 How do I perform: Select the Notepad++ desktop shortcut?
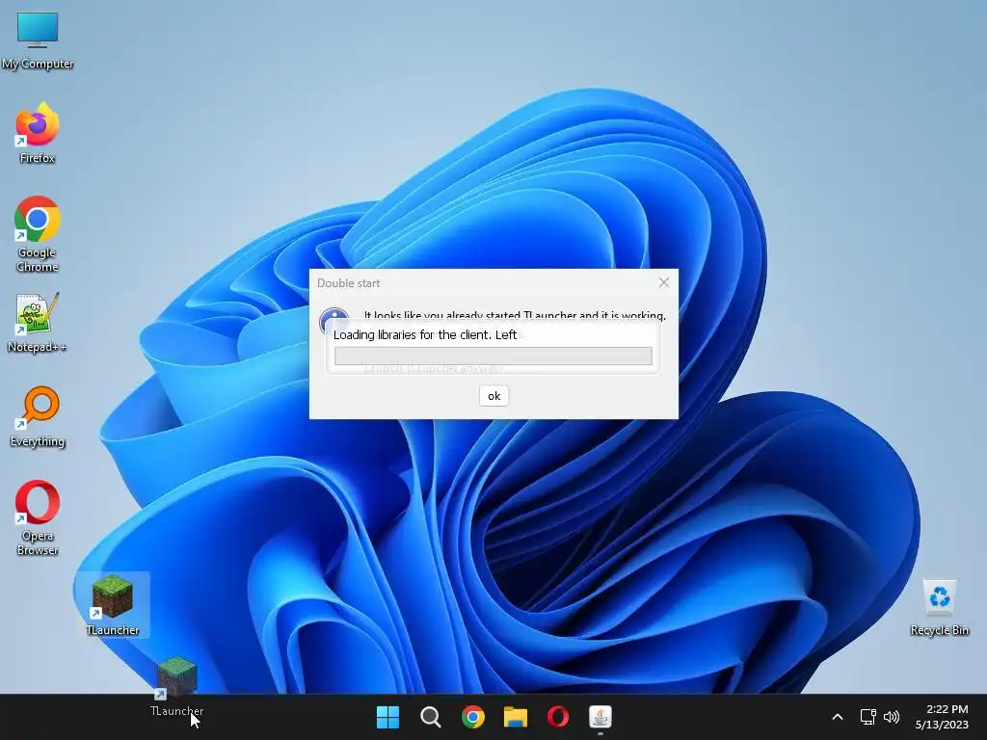coord(37,322)
